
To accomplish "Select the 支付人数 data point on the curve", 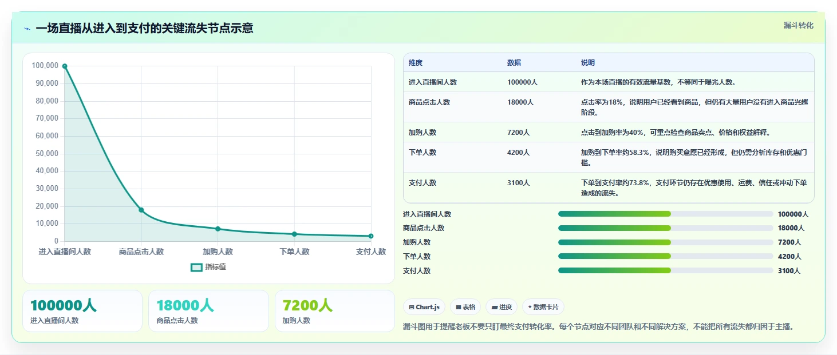I will (x=371, y=236).
